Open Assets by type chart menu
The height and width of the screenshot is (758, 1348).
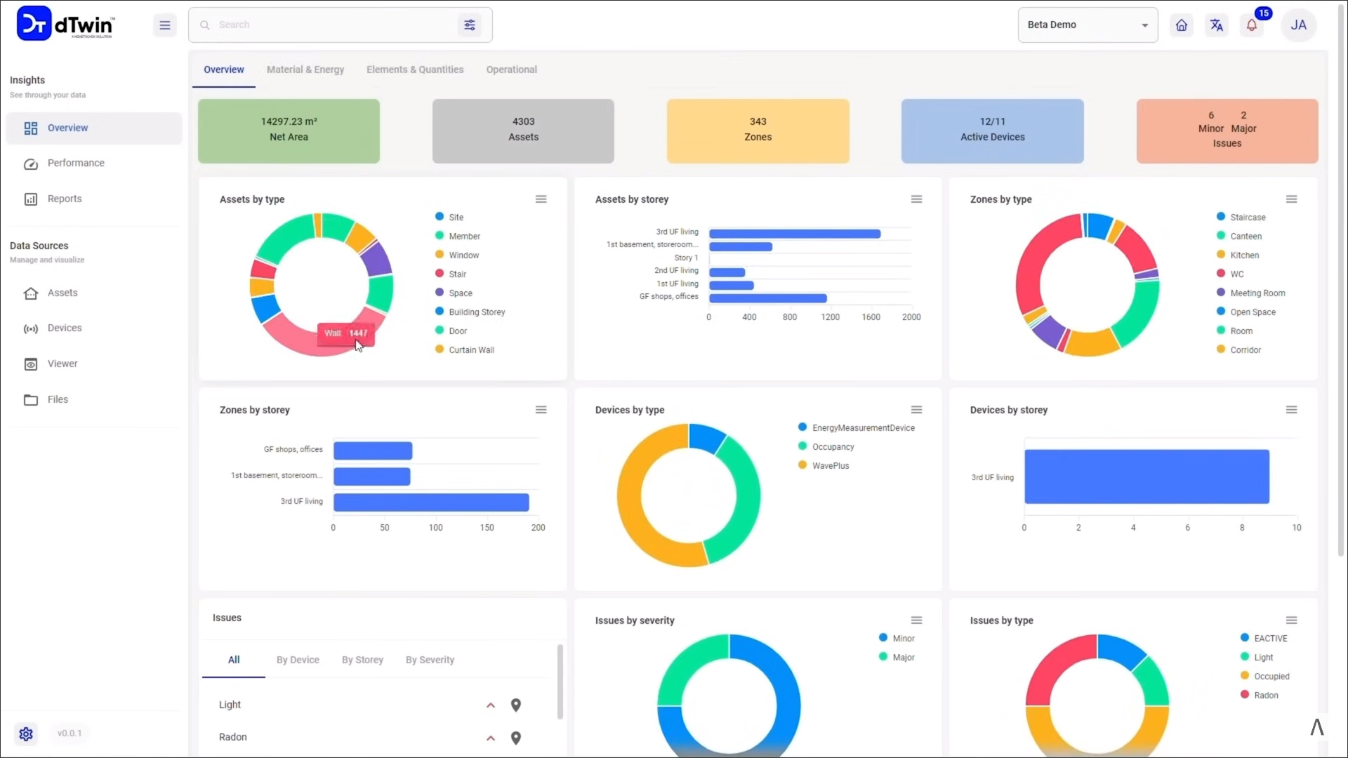541,199
